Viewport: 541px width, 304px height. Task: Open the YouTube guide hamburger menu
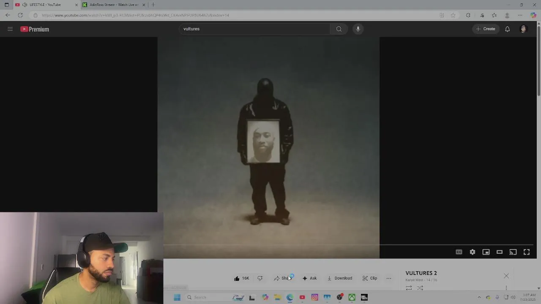pos(10,29)
